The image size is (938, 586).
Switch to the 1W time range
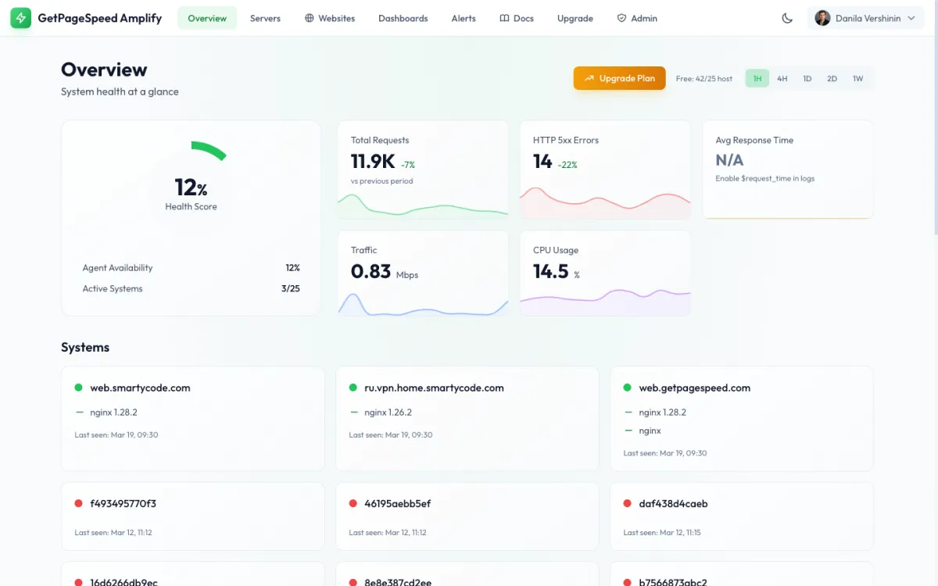coord(857,78)
